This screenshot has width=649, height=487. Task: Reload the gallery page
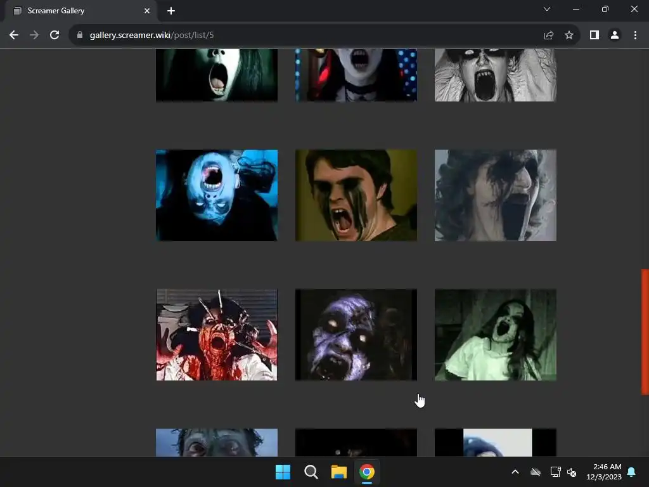(x=55, y=36)
